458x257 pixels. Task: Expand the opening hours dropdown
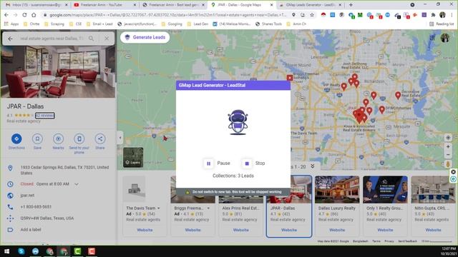pos(77,184)
